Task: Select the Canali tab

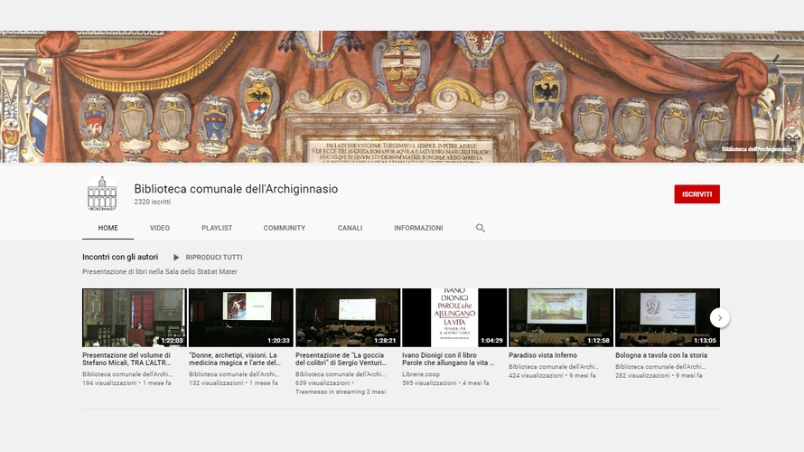Action: 350,228
